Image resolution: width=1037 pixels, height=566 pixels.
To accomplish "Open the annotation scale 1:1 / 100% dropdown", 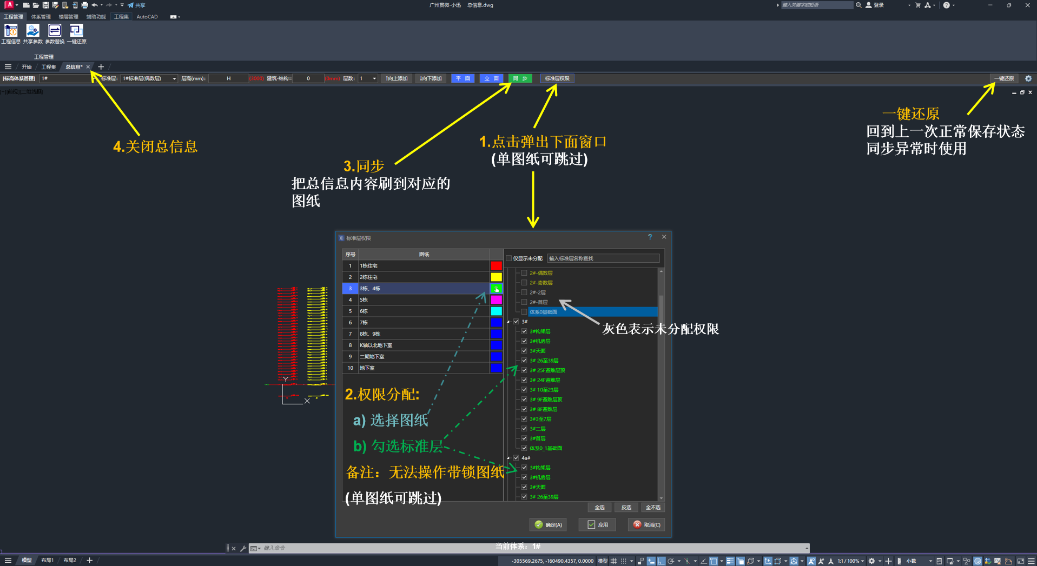I will click(x=851, y=561).
